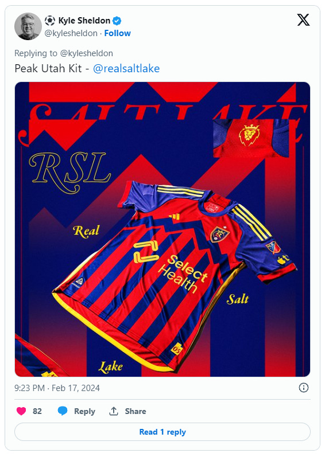Click the Share text label
The image size is (325, 457).
[136, 411]
